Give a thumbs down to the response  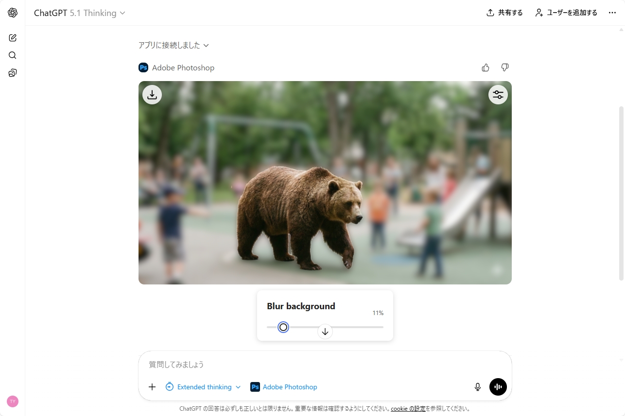(505, 67)
